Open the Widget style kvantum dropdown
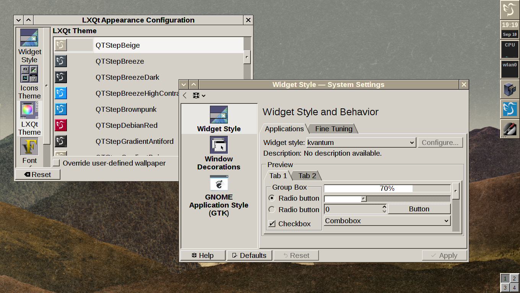The image size is (520, 293). coord(361,143)
